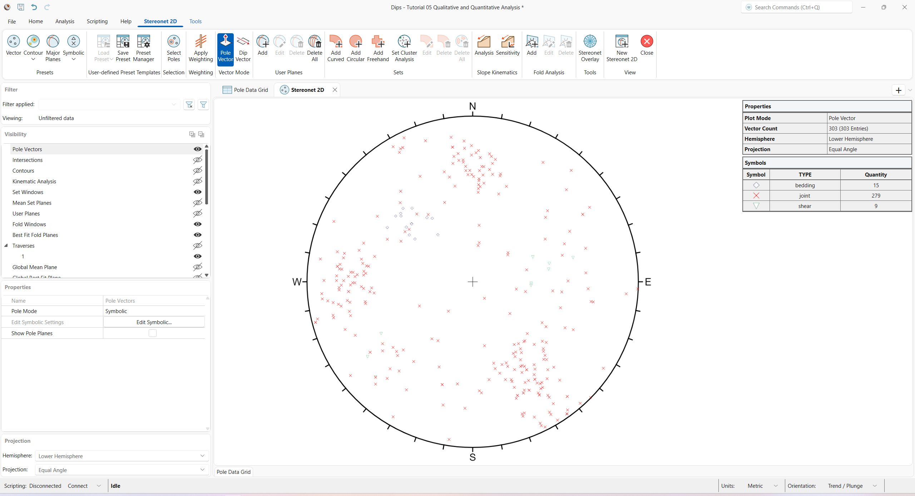Switch to the Pole Data Grid tab
Viewport: 915px width, 496px height.
[x=250, y=90]
